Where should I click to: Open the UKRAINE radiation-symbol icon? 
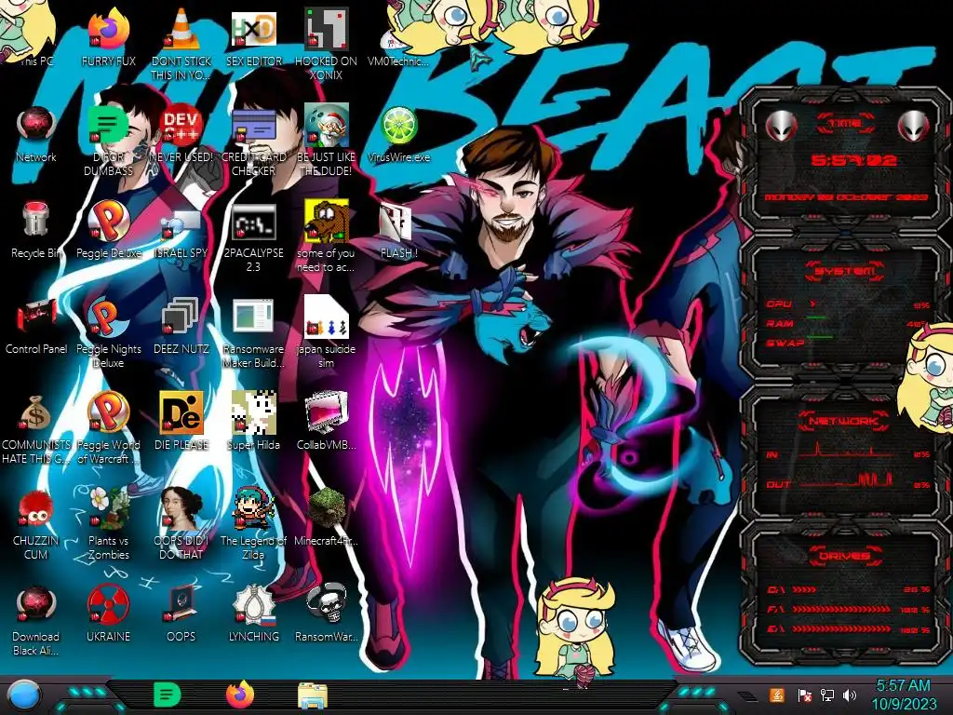(x=109, y=605)
